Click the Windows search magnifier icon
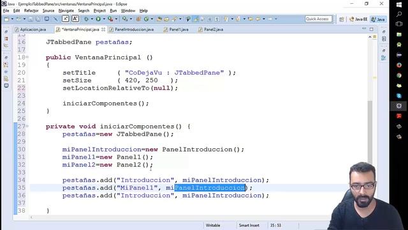 click(x=399, y=14)
